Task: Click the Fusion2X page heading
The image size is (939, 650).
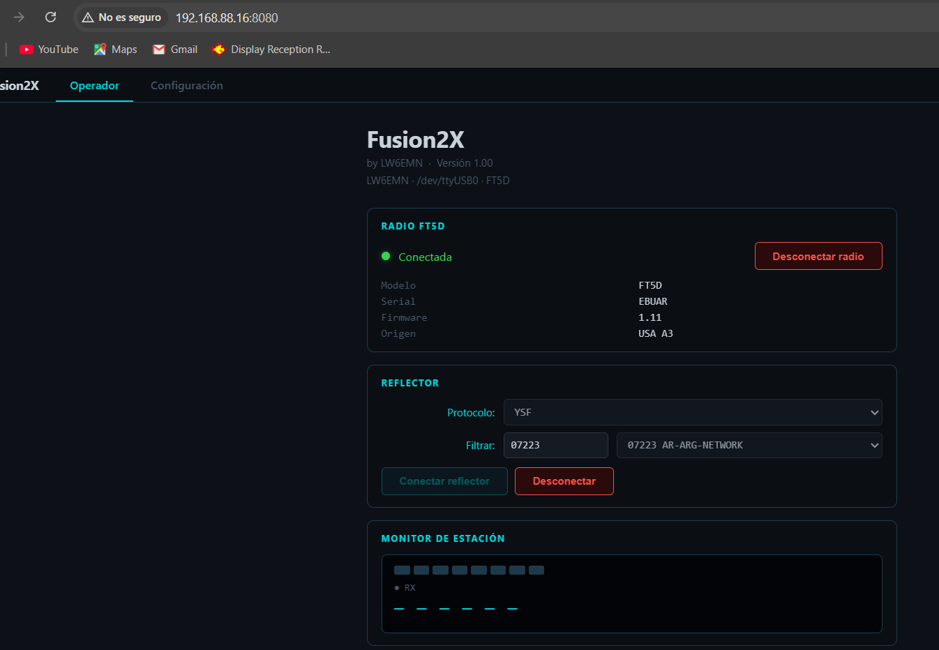Action: (416, 139)
